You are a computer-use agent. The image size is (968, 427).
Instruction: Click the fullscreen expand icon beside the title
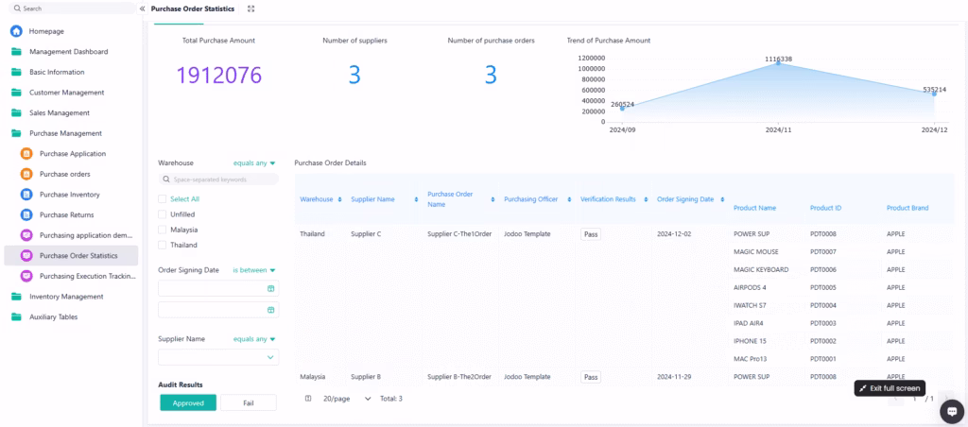251,9
